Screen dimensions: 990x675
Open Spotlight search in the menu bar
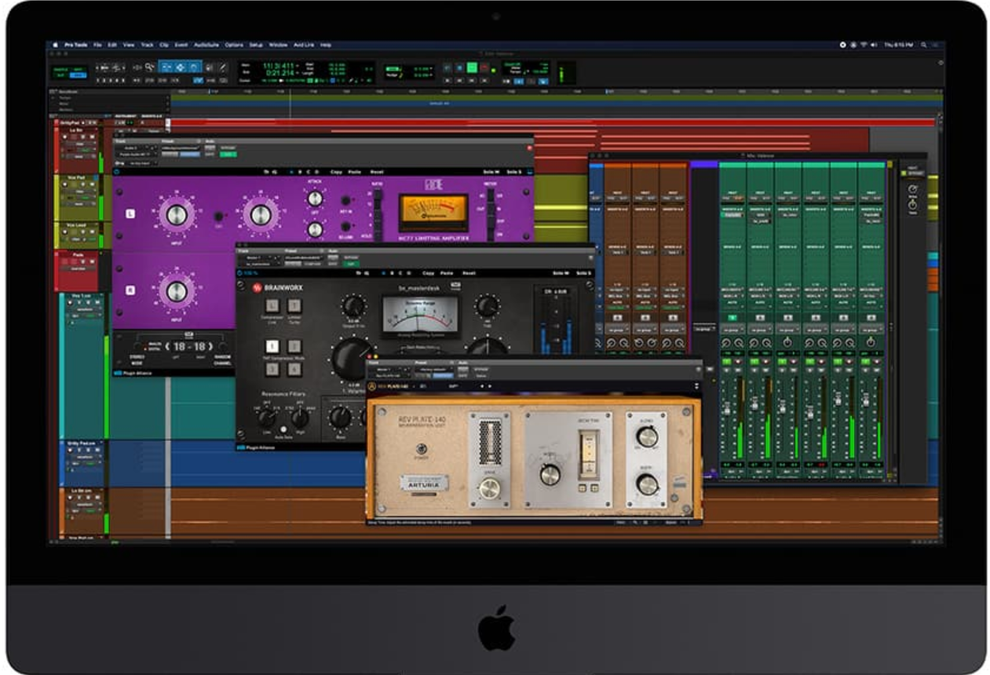click(x=923, y=45)
